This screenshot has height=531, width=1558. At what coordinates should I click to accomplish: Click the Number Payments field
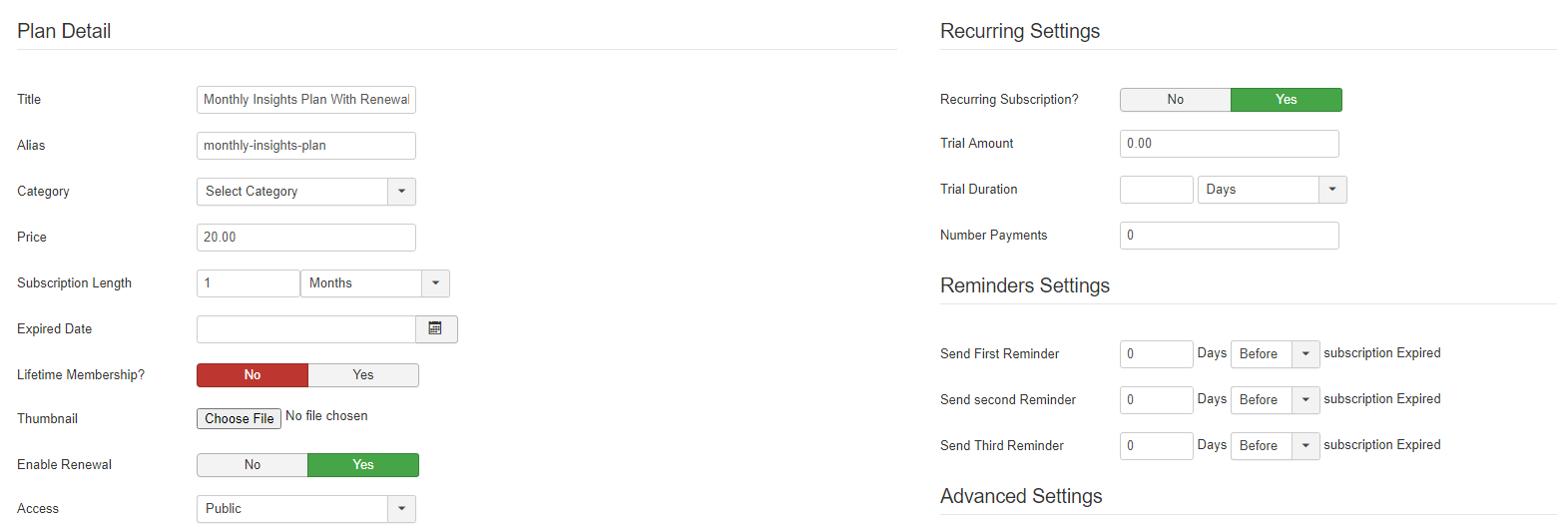point(1230,236)
